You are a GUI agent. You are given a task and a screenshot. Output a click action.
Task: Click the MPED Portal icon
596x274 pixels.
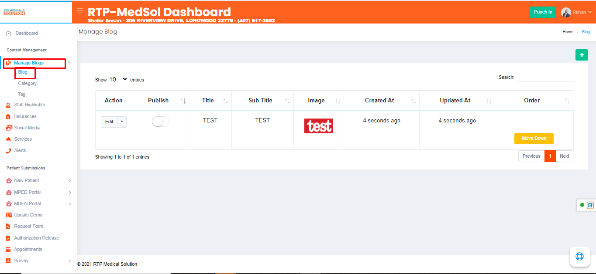pyautogui.click(x=8, y=192)
